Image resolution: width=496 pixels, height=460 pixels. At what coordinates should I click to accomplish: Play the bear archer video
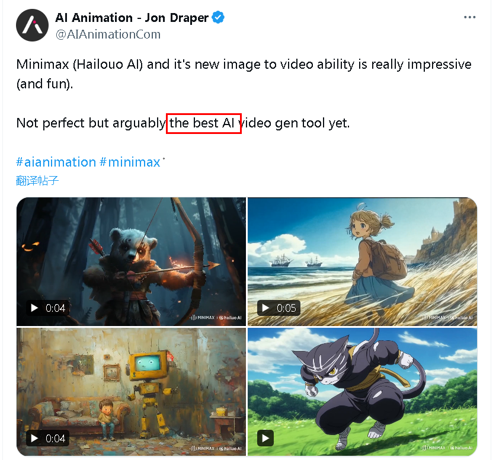pos(34,308)
